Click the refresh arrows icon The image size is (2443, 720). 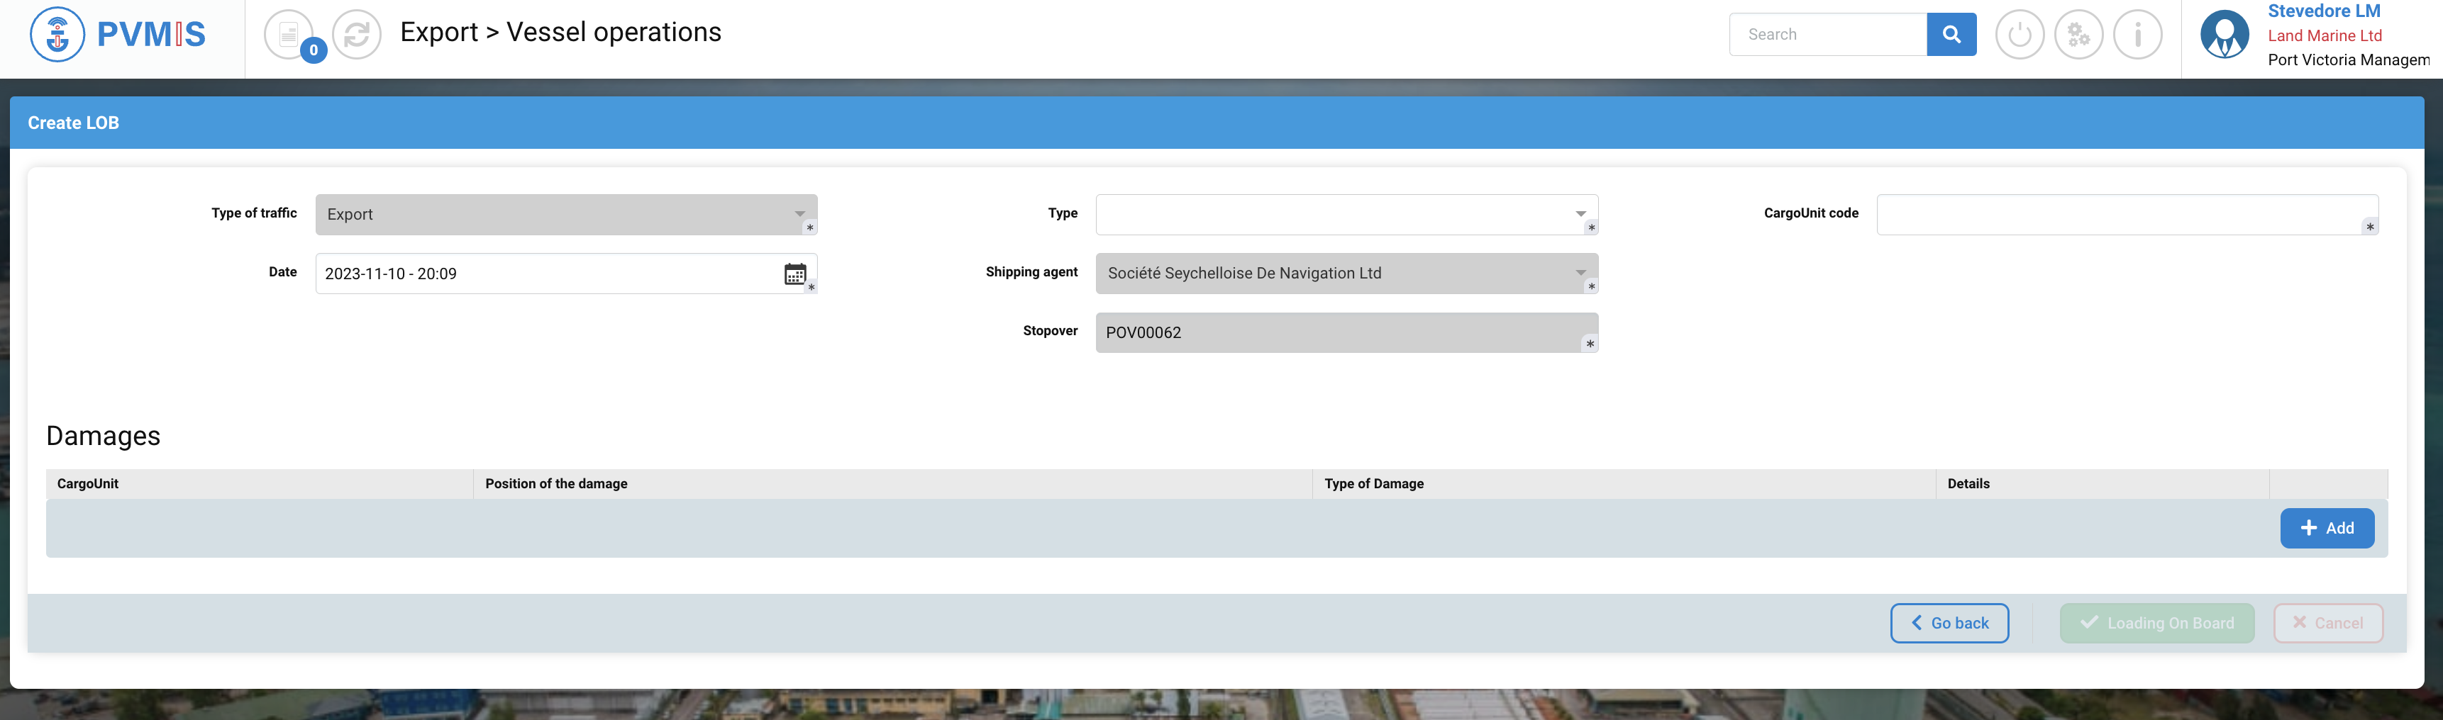(x=357, y=35)
